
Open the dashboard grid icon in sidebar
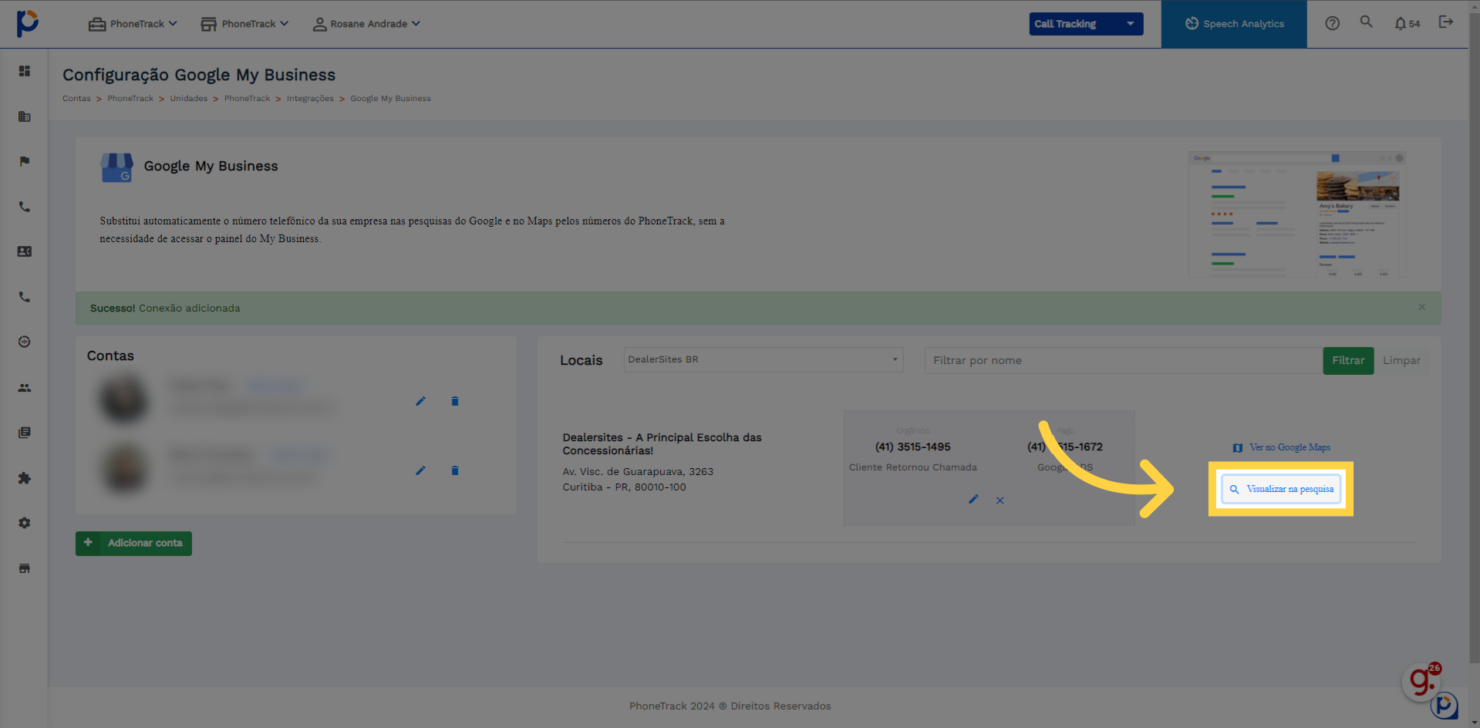coord(25,71)
